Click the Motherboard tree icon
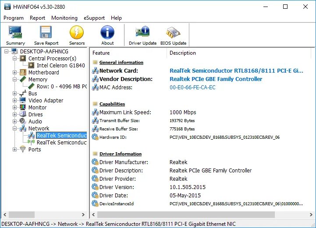 tap(23, 72)
